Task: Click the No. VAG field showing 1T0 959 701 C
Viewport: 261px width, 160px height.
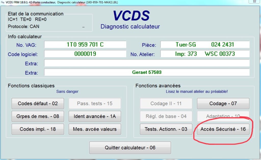Action: click(85, 45)
